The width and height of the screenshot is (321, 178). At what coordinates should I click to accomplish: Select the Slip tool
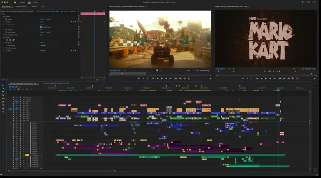tap(3, 99)
